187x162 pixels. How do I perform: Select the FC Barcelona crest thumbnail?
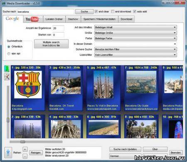(28, 85)
